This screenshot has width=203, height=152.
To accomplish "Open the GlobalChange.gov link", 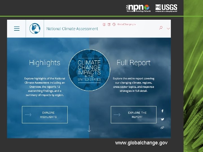I will tap(127, 24).
